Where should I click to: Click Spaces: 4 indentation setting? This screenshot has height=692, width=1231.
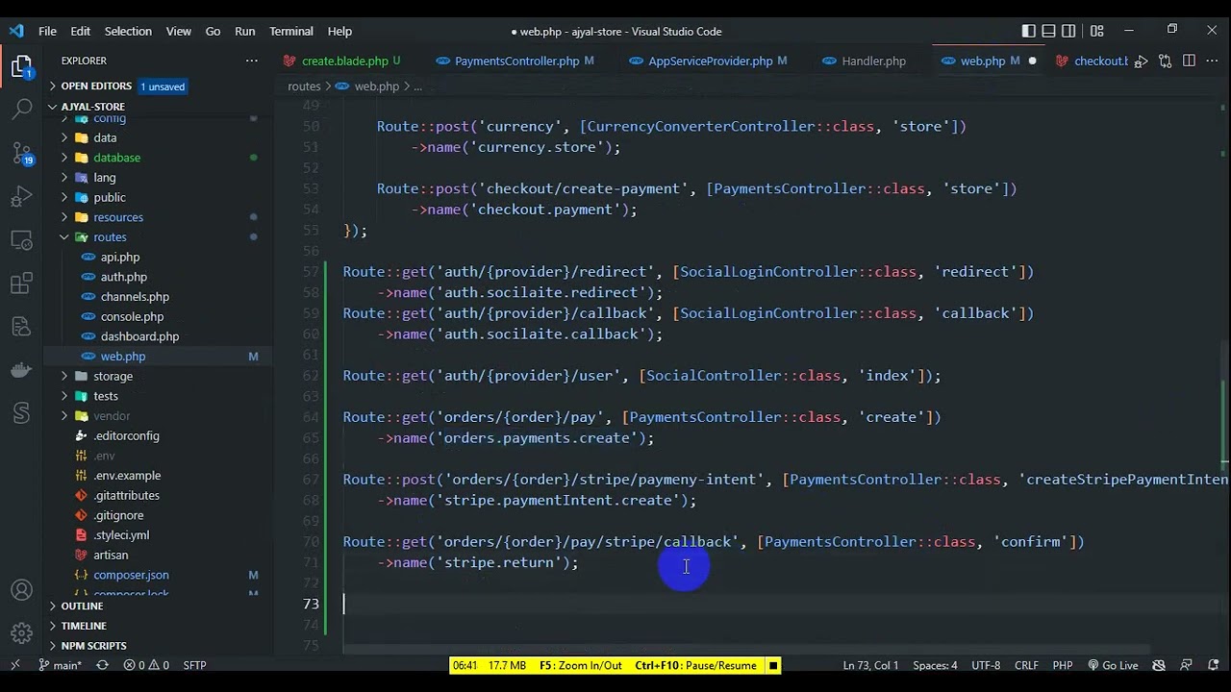(935, 665)
